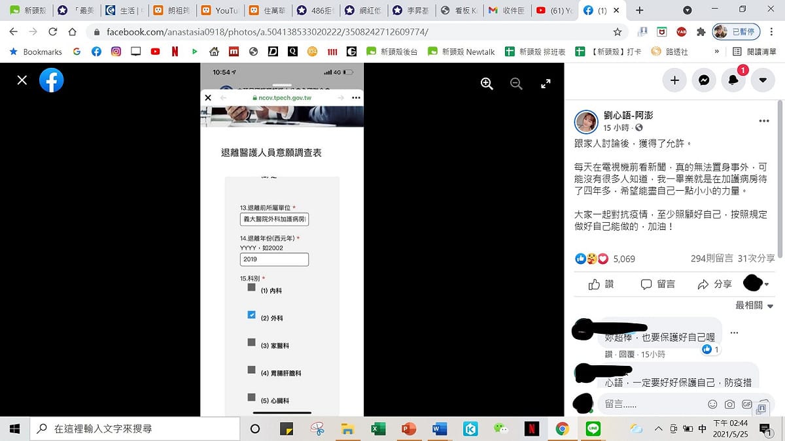Switch to the 看板 browser tab
The height and width of the screenshot is (441, 785).
[459, 10]
